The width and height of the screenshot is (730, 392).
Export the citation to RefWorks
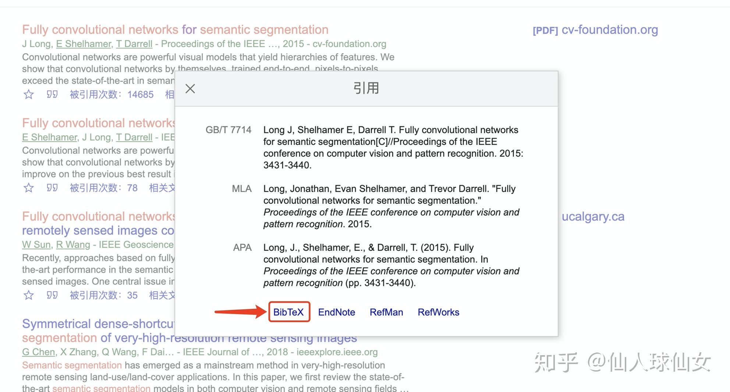439,312
